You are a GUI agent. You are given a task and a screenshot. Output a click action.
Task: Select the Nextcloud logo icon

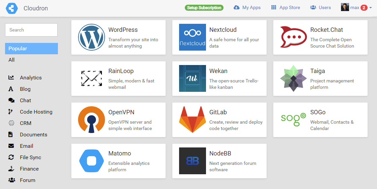pyautogui.click(x=193, y=37)
